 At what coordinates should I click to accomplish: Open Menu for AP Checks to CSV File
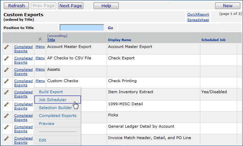[x=40, y=58]
